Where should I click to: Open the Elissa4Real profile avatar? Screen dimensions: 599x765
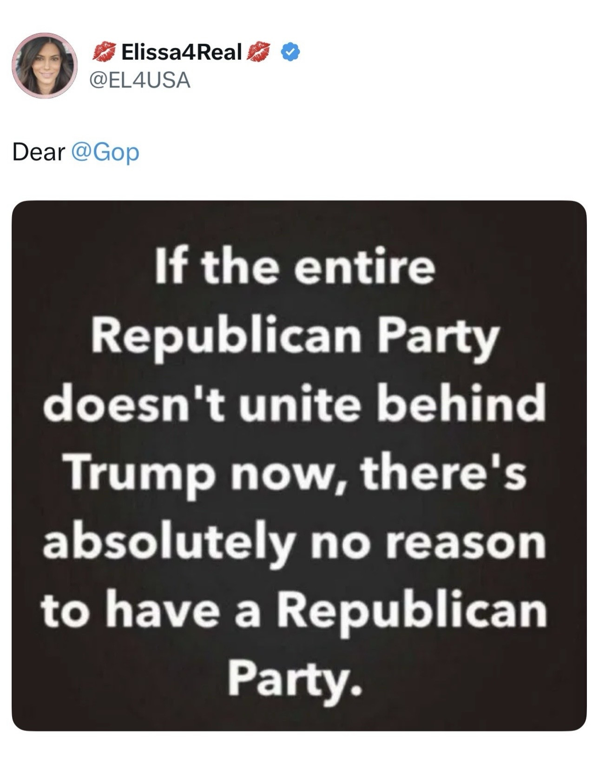(x=44, y=66)
